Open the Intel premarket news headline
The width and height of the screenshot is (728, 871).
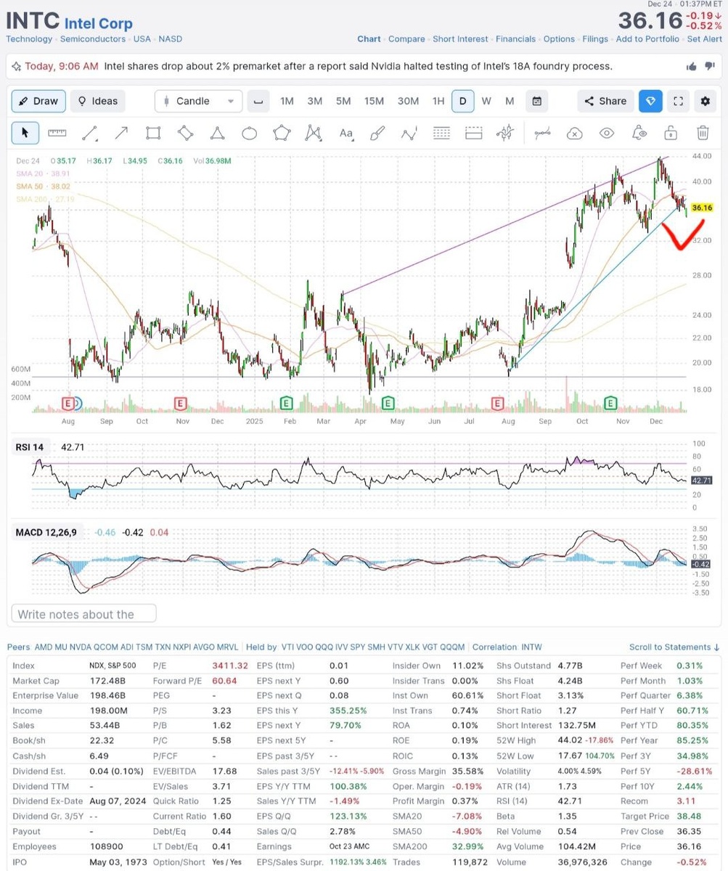tap(359, 66)
